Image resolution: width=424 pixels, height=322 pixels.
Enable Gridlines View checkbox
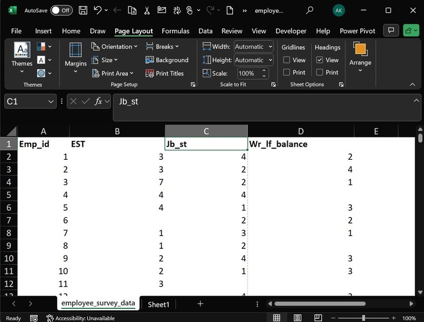[287, 60]
